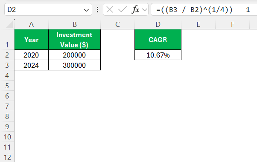Select column A header
Viewport: 257px width, 162px height.
31,25
